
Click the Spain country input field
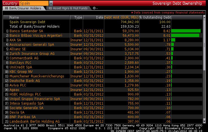(x=34, y=3)
